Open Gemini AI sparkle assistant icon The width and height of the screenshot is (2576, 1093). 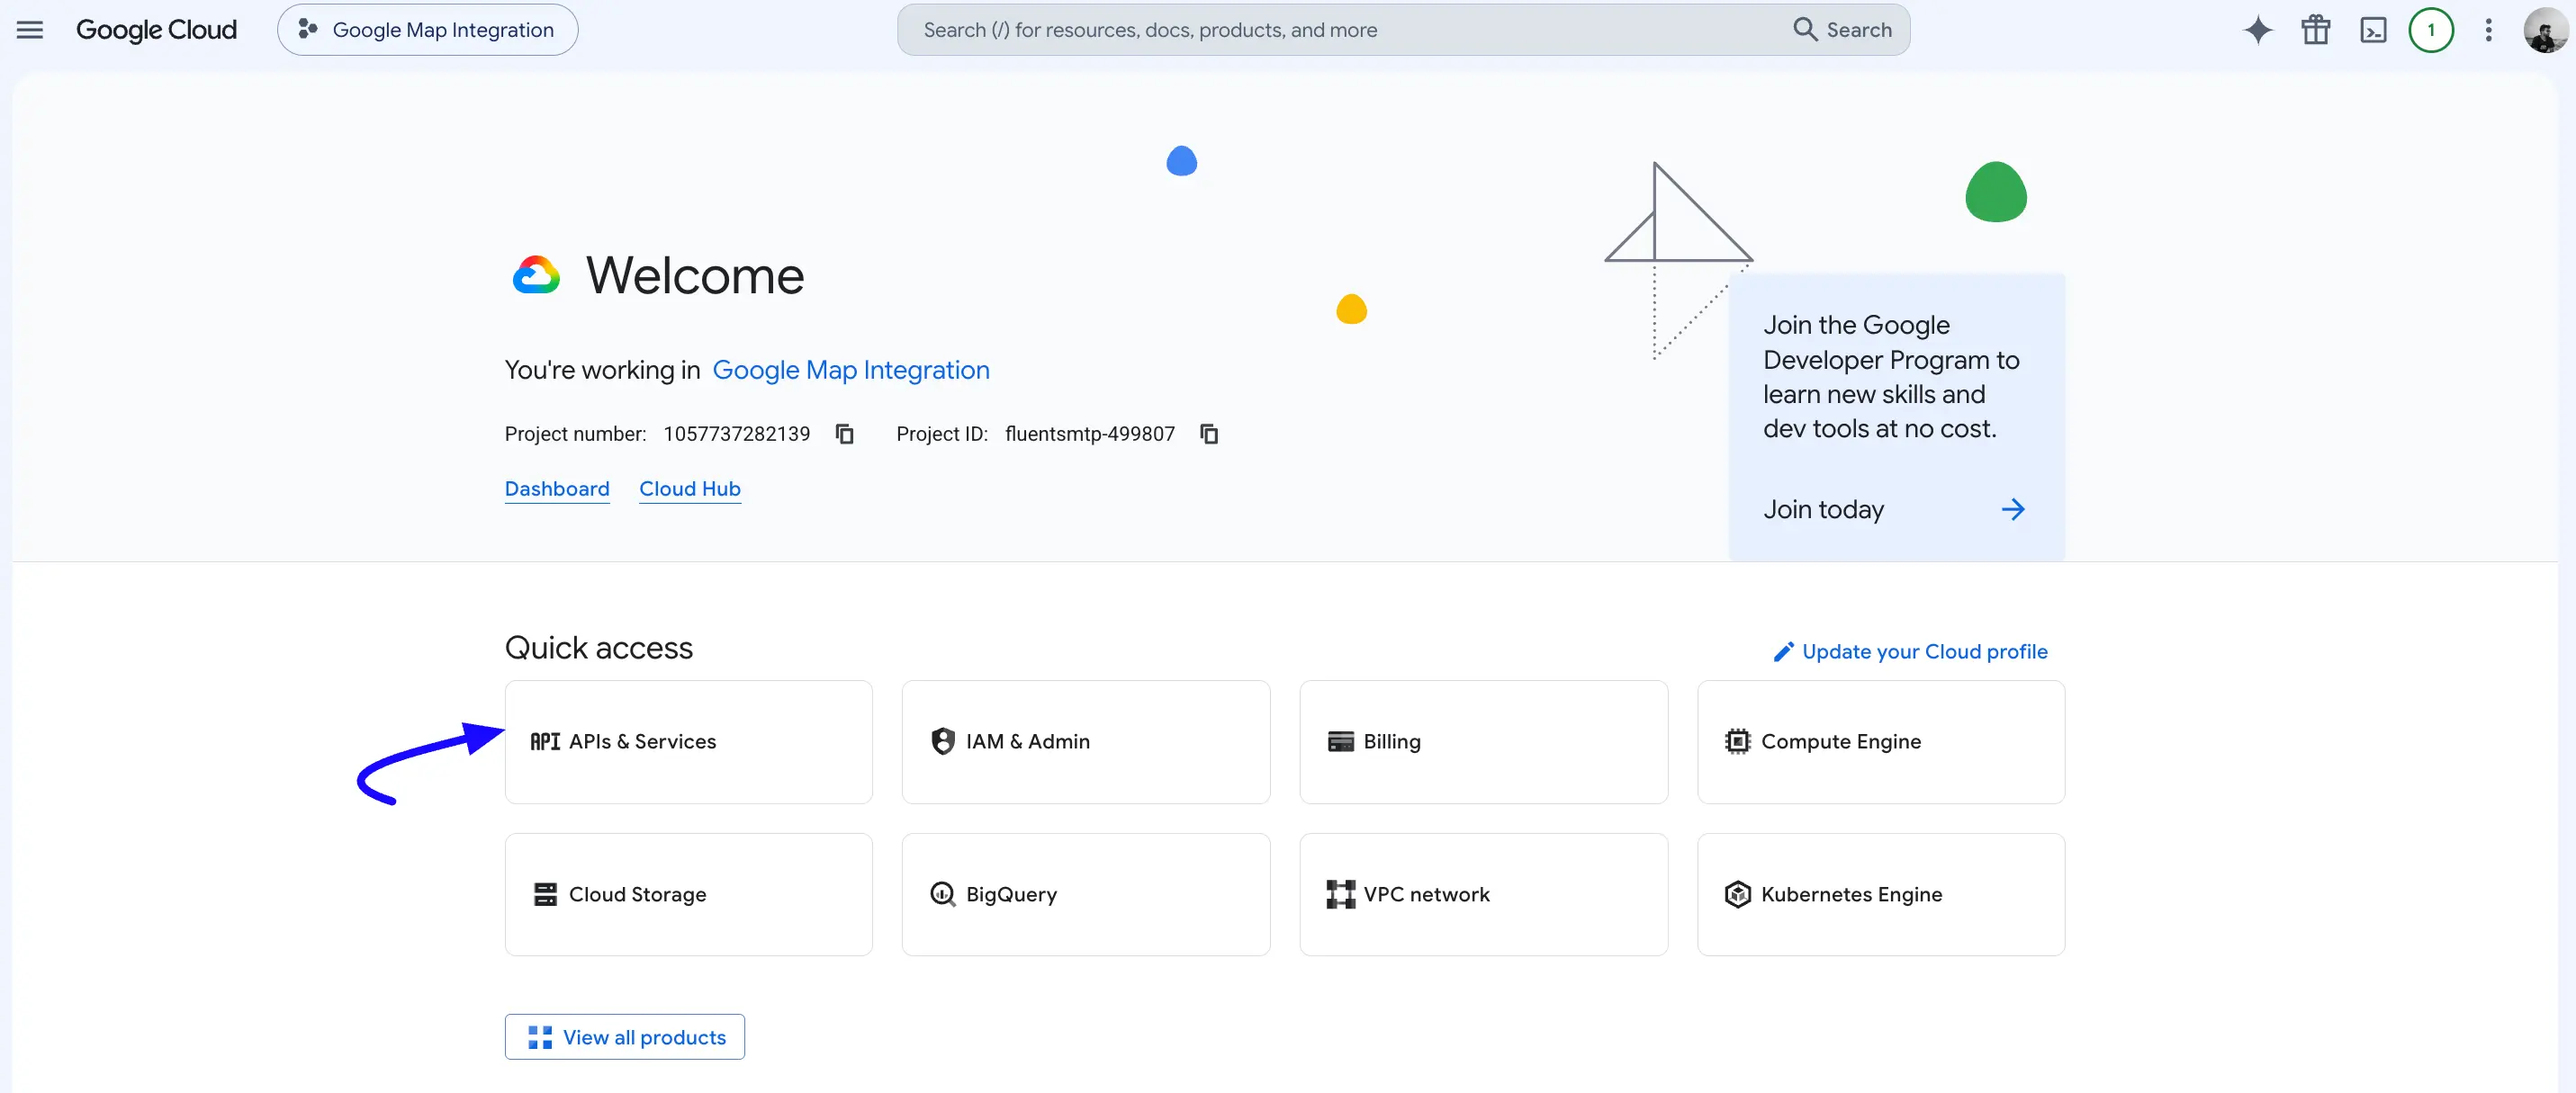pyautogui.click(x=2258, y=30)
